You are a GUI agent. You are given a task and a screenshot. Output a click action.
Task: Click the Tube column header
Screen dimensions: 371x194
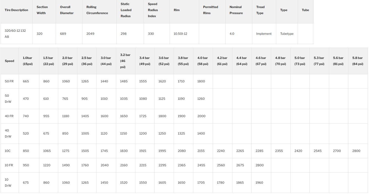tap(305, 10)
